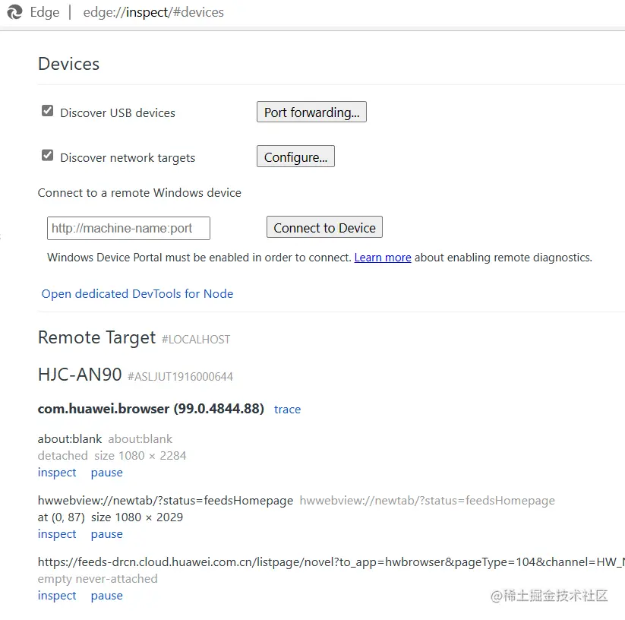Open the Learn more link

(383, 258)
